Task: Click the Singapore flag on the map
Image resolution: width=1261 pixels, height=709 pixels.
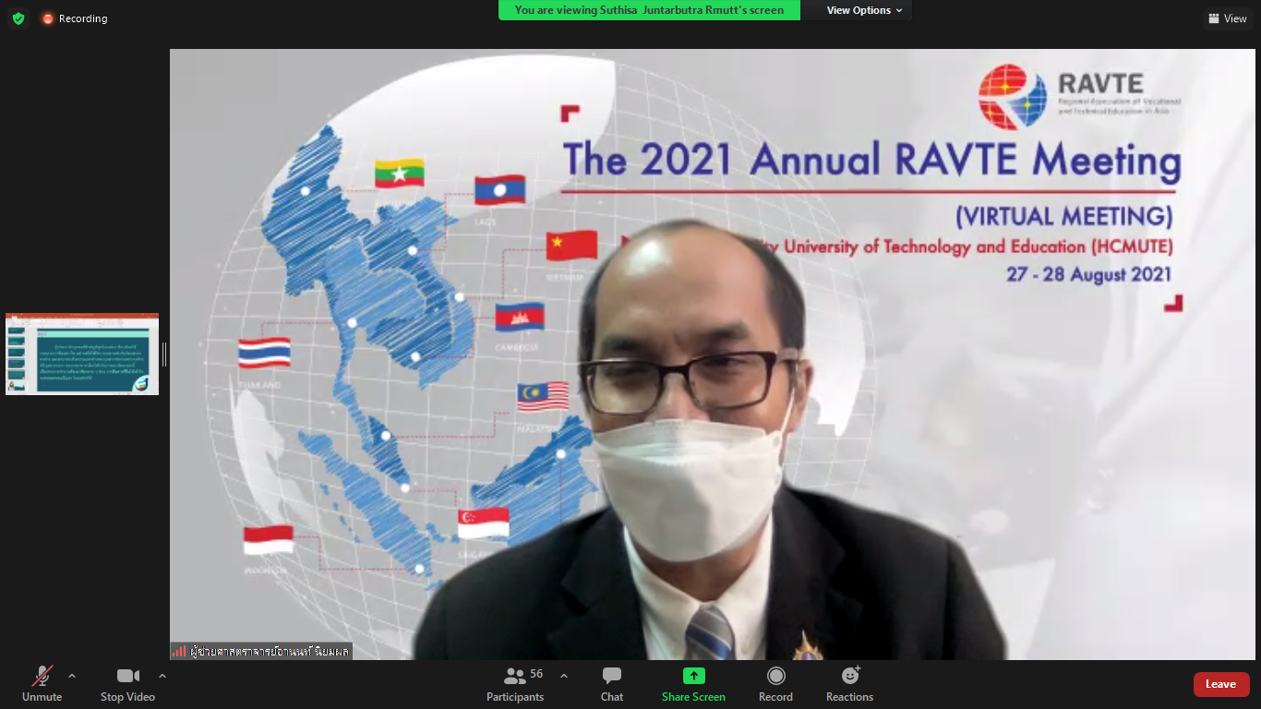Action: (483, 523)
